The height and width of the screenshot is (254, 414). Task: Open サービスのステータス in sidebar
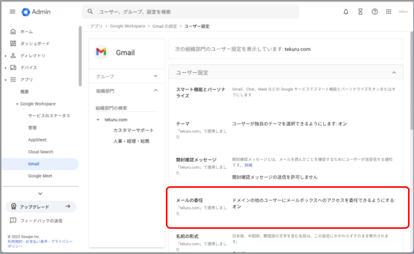coord(49,116)
